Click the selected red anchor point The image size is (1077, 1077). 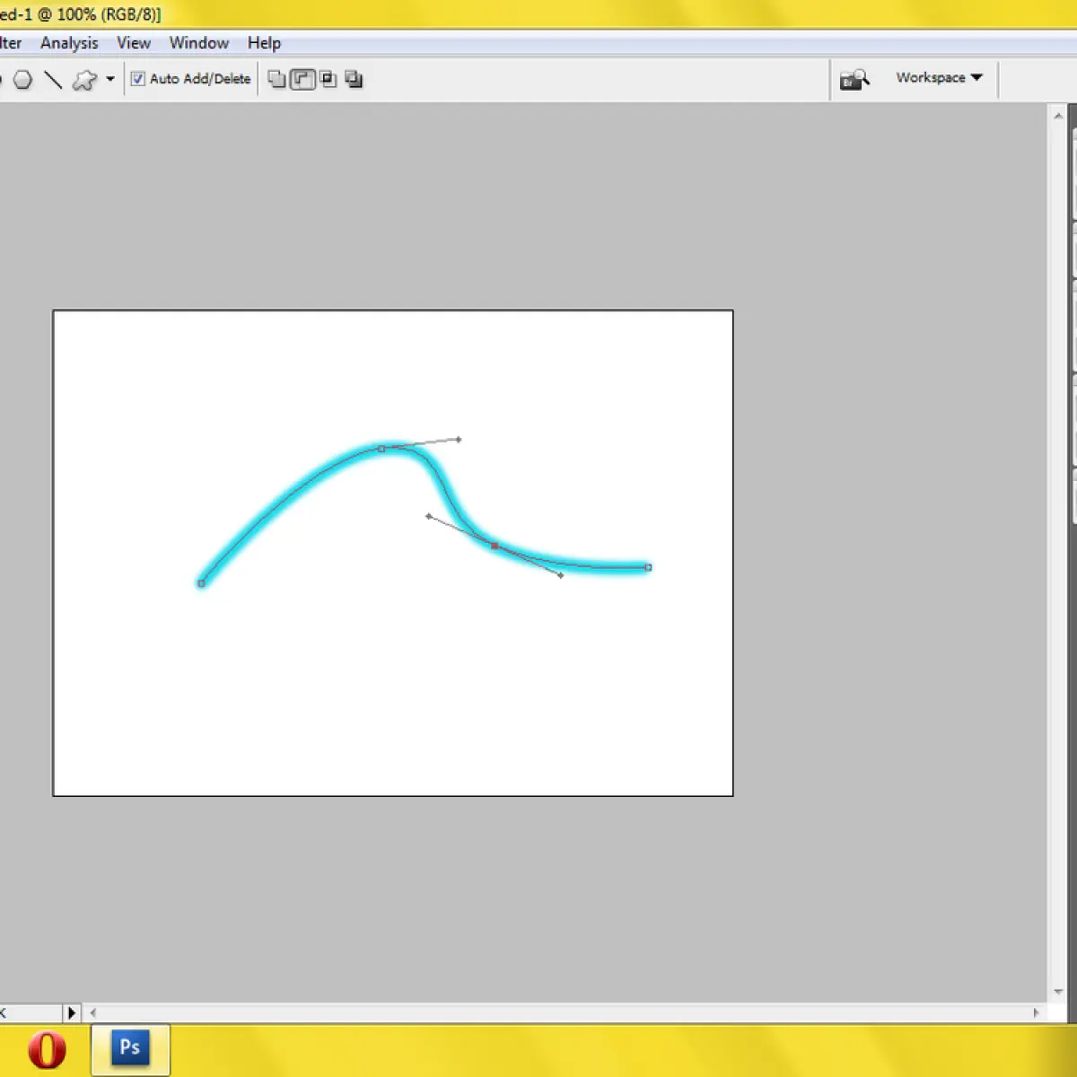point(495,546)
